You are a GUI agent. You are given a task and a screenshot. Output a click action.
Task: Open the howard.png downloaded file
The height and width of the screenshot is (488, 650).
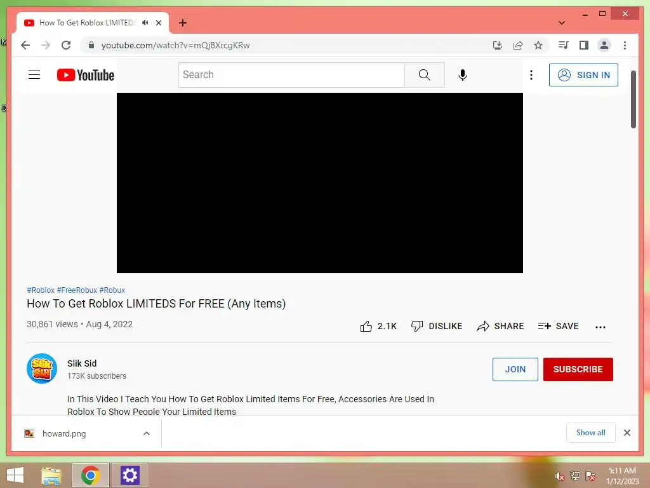(x=64, y=433)
